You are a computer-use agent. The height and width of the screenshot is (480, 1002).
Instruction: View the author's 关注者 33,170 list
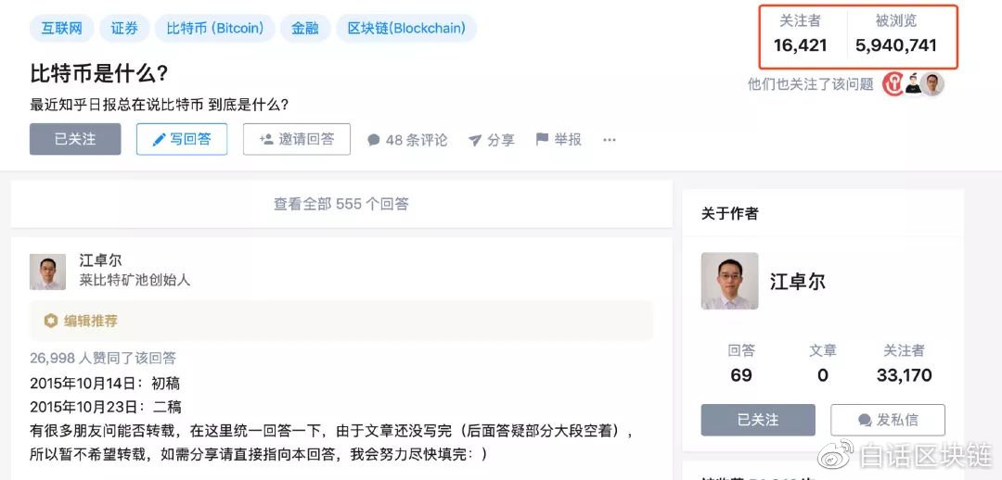point(905,364)
